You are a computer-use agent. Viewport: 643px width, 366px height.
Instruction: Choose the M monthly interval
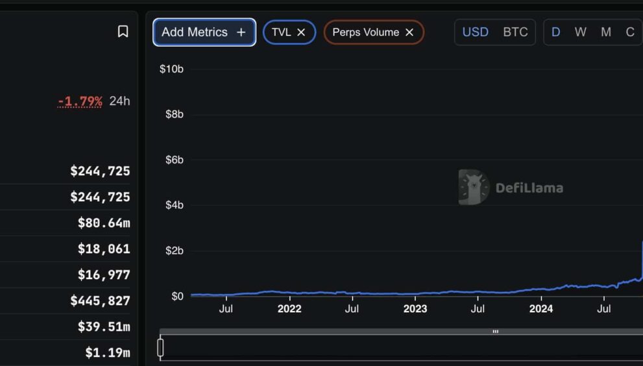click(605, 32)
